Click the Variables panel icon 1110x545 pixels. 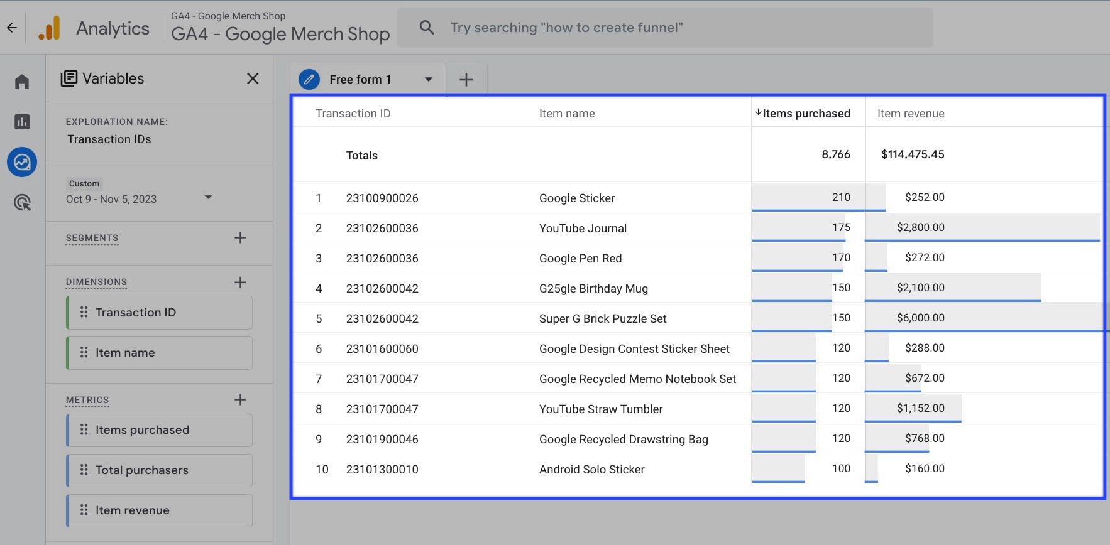tap(69, 78)
